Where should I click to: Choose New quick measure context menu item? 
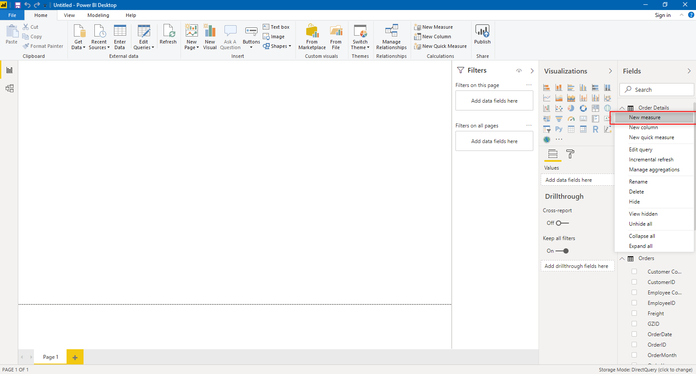click(654, 137)
